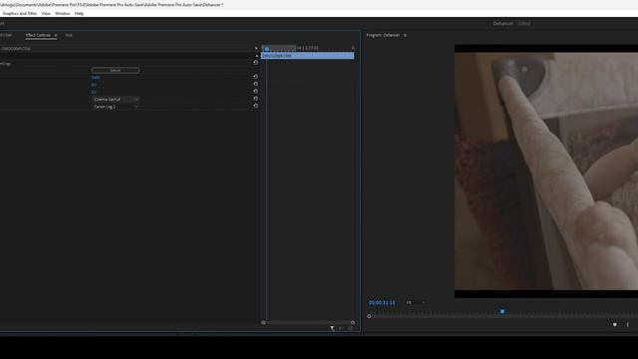Open the Effect Controls panel menu icon
This screenshot has height=359, width=638.
56,35
